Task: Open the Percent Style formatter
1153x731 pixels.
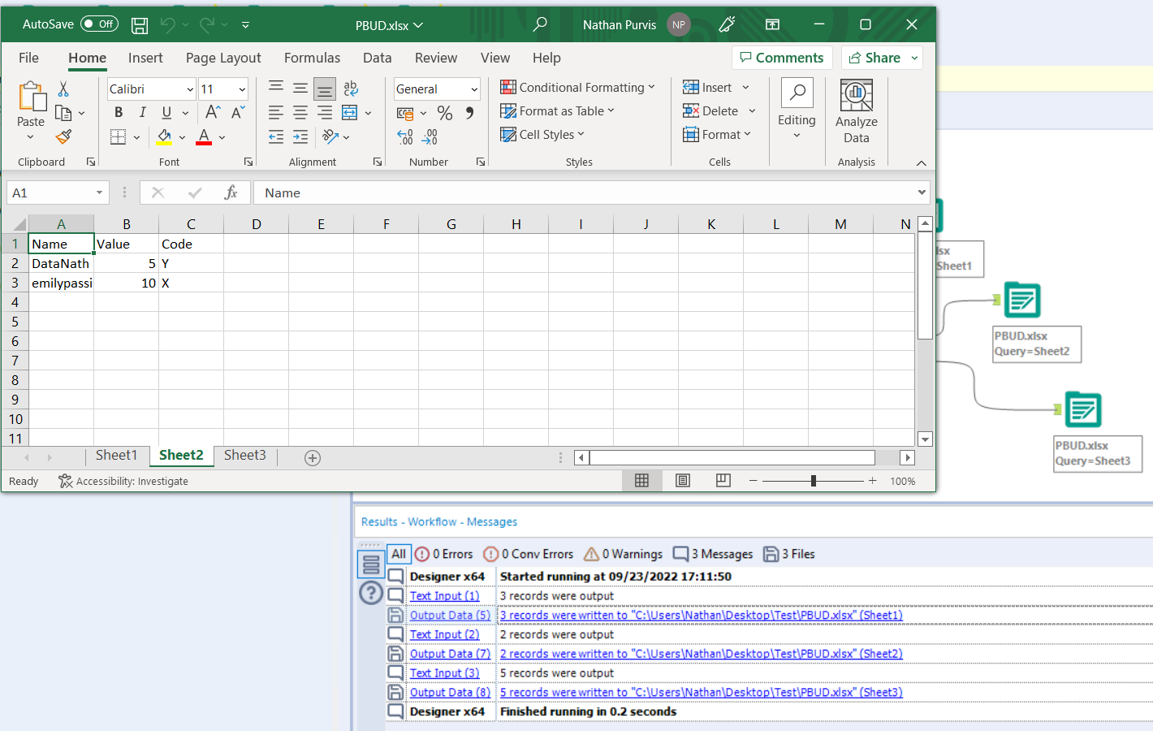Action: (x=445, y=114)
